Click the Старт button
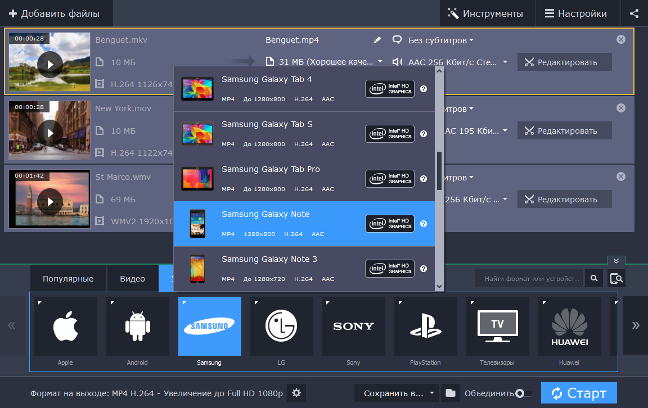Screen dimensions: 648x408 click(x=579, y=393)
